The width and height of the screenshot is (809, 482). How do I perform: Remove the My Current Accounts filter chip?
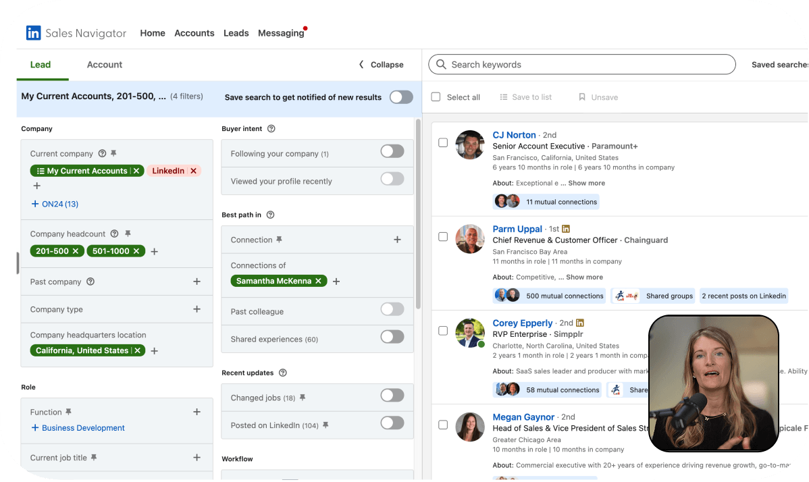136,171
